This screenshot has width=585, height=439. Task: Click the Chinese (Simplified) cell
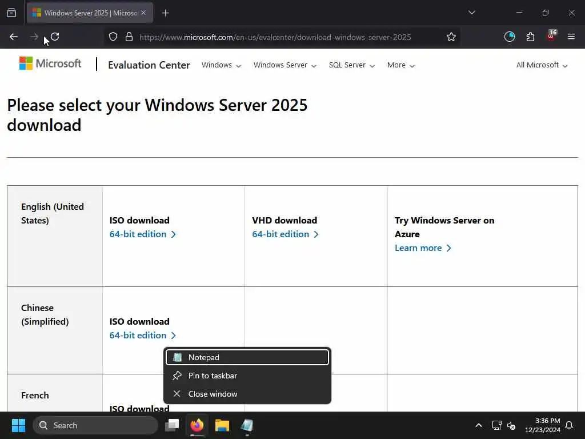(x=55, y=330)
